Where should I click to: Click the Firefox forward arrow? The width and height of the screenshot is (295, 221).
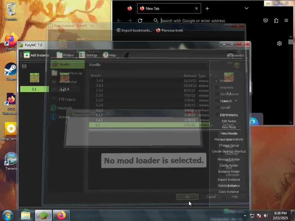[x=129, y=20]
